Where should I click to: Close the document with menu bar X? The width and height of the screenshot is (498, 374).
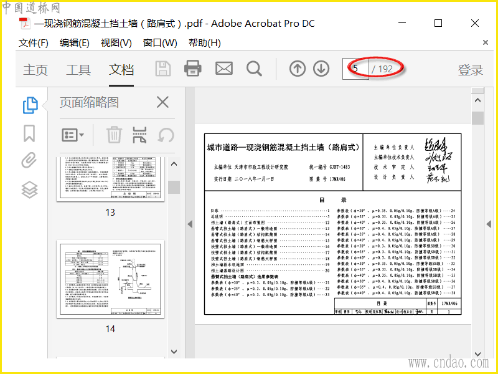[x=486, y=42]
